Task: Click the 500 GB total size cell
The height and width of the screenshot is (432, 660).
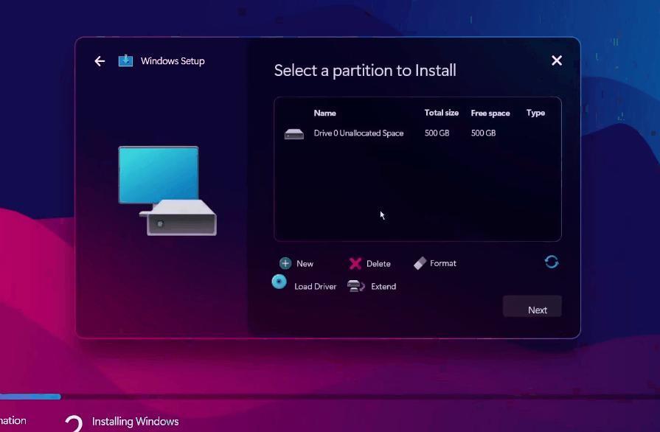Action: coord(437,133)
